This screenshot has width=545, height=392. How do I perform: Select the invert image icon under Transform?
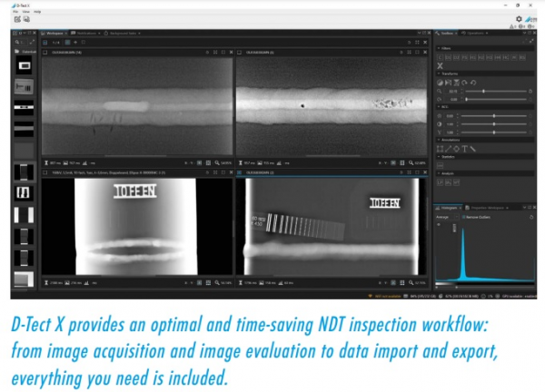[440, 83]
